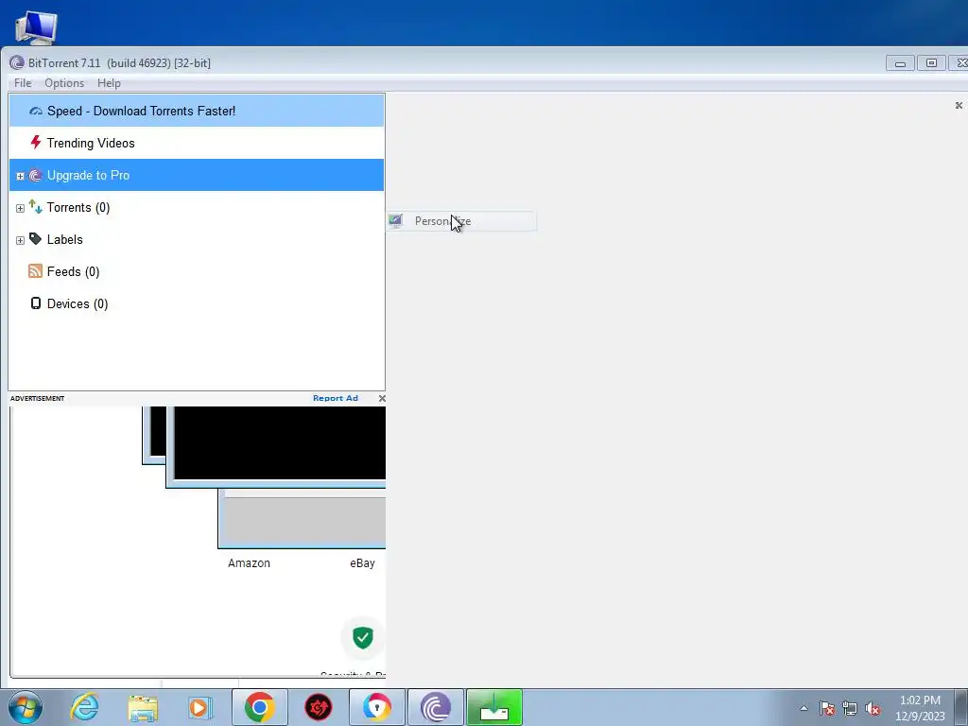Click the BitTorrent title bar logo icon
The height and width of the screenshot is (726, 968).
click(17, 63)
